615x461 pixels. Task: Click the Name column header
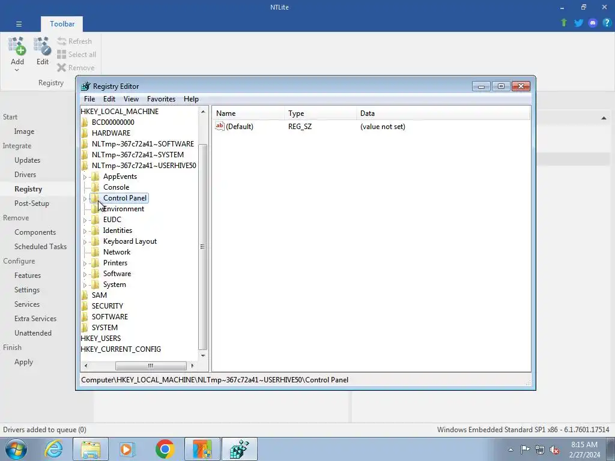tap(249, 113)
